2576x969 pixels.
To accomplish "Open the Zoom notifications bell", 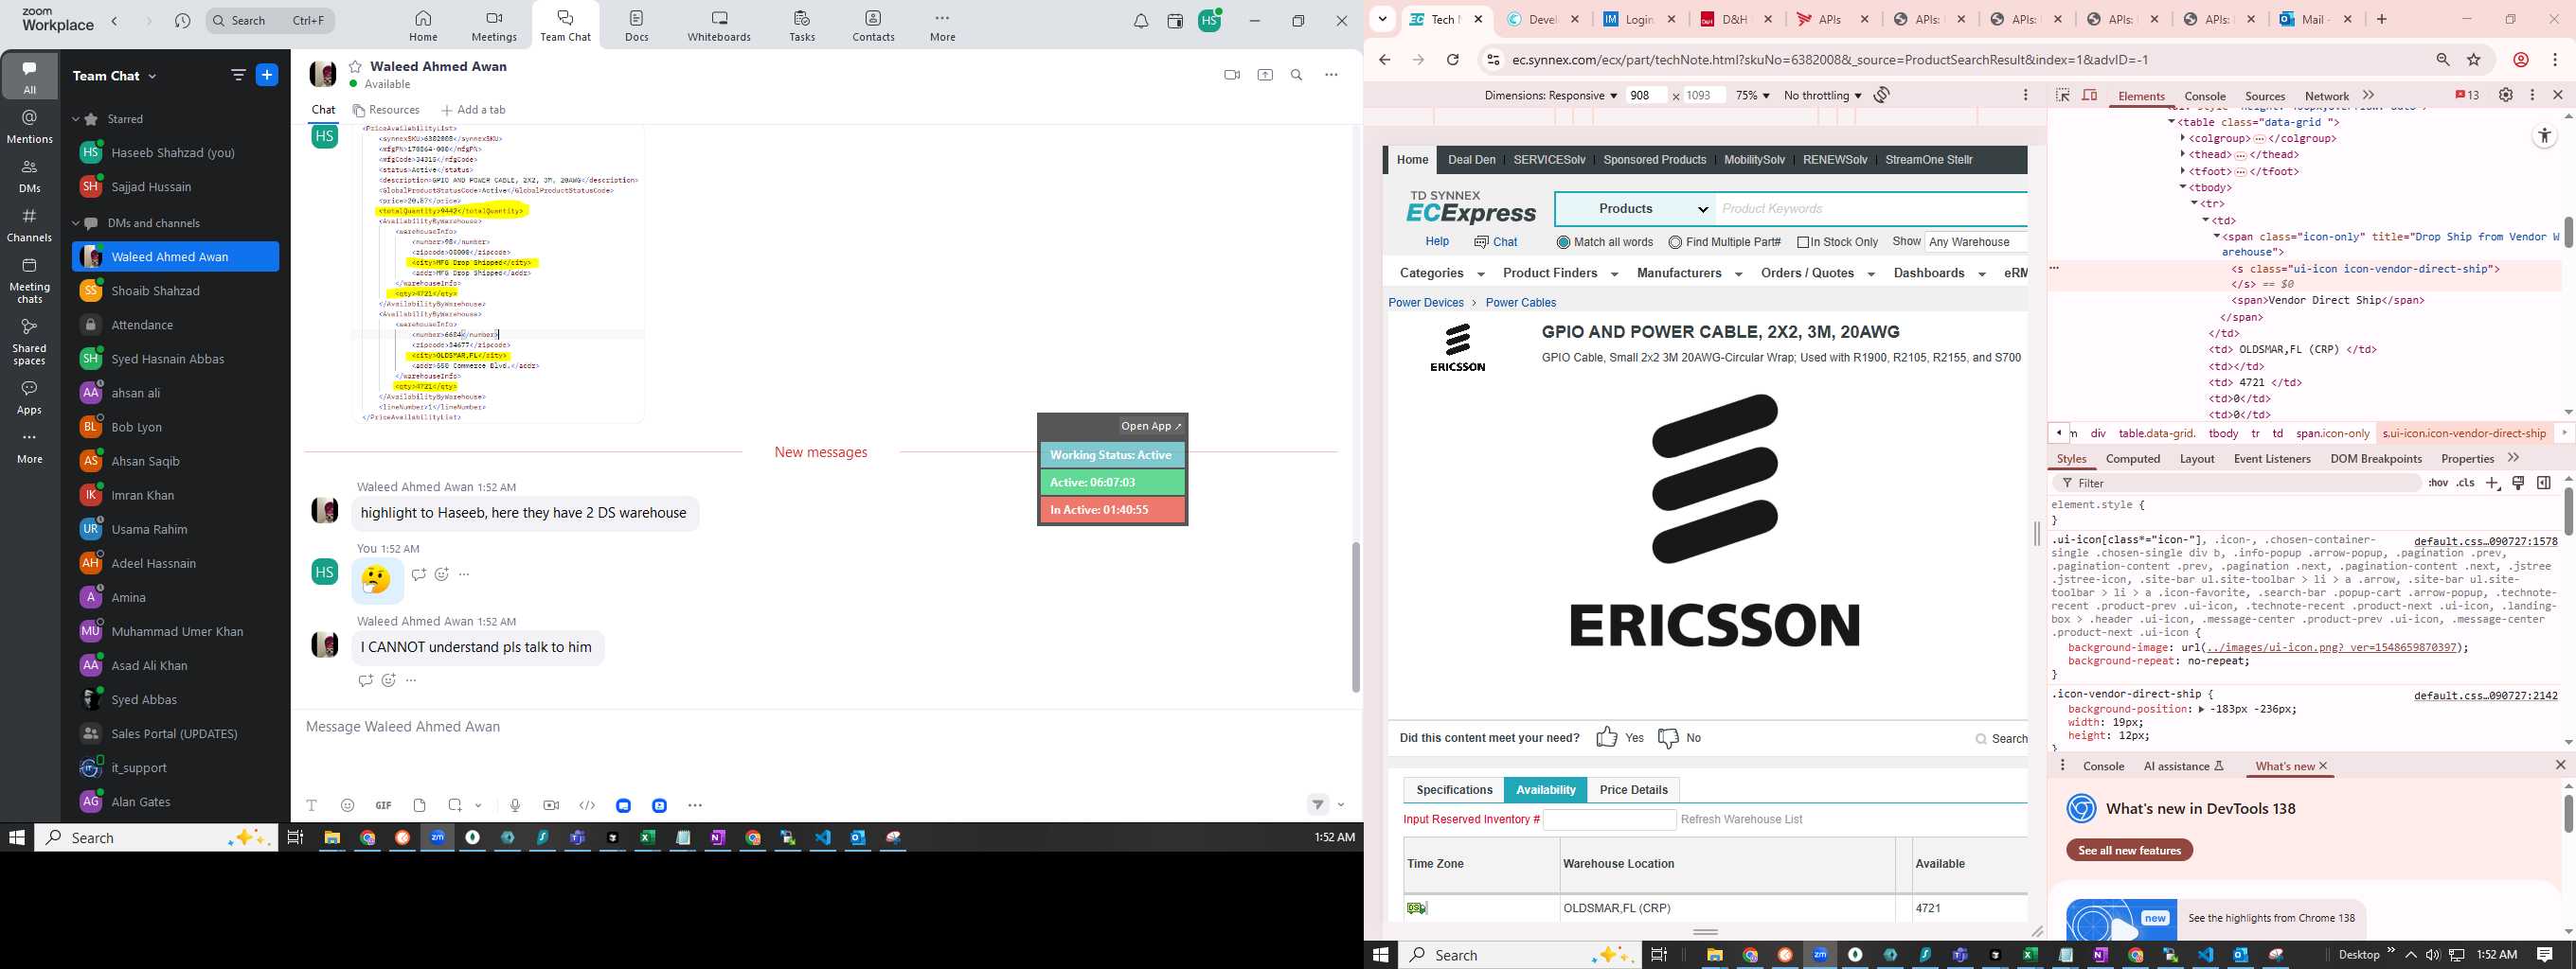I will tap(1141, 21).
